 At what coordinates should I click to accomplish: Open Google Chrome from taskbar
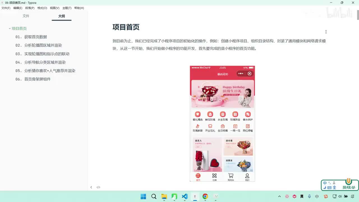tap(205, 196)
